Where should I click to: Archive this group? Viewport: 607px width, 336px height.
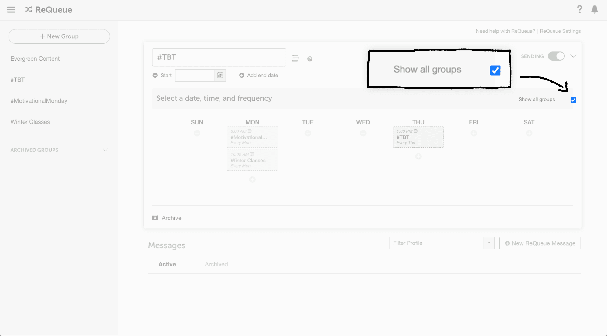coord(167,218)
